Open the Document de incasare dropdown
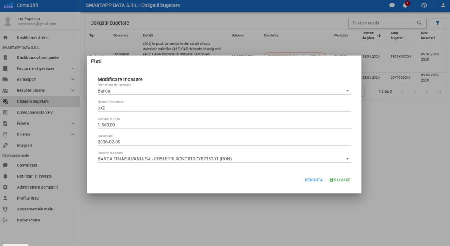 click(x=224, y=91)
